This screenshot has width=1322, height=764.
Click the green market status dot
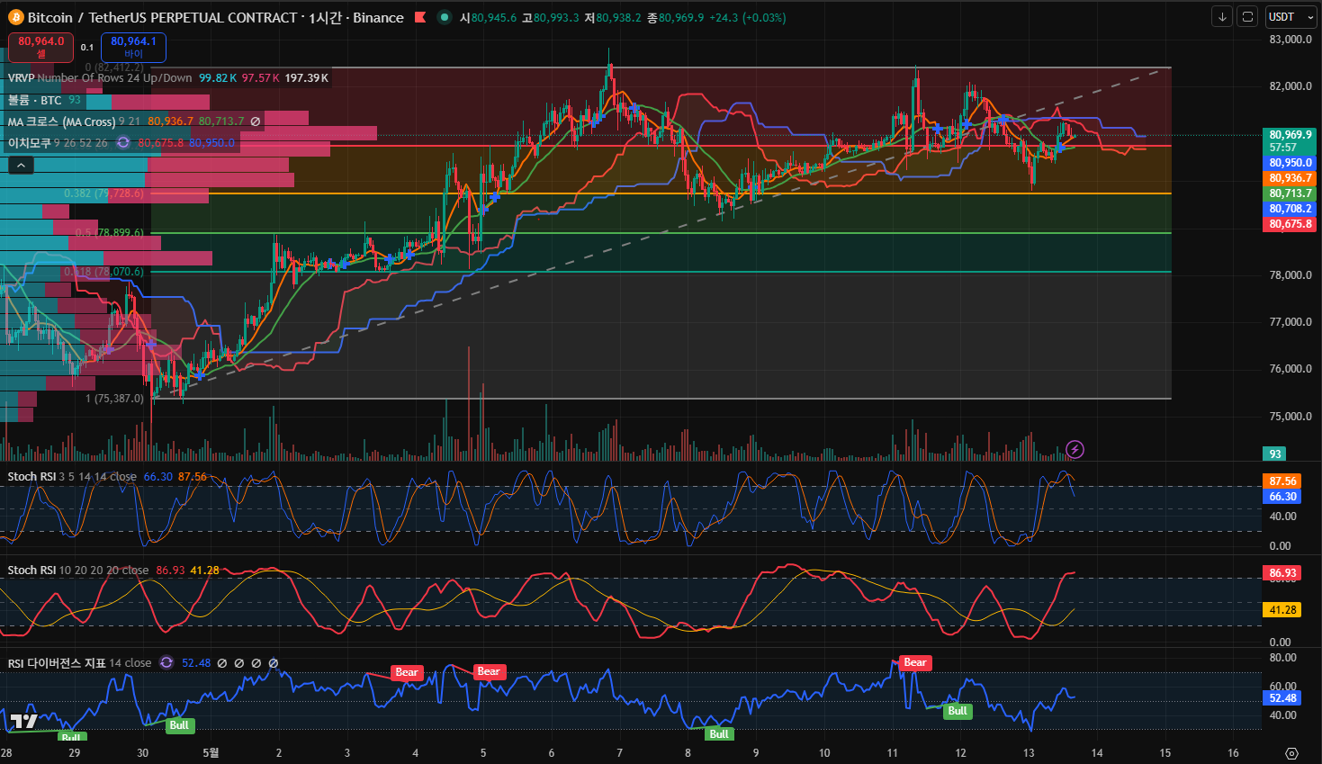tap(445, 17)
